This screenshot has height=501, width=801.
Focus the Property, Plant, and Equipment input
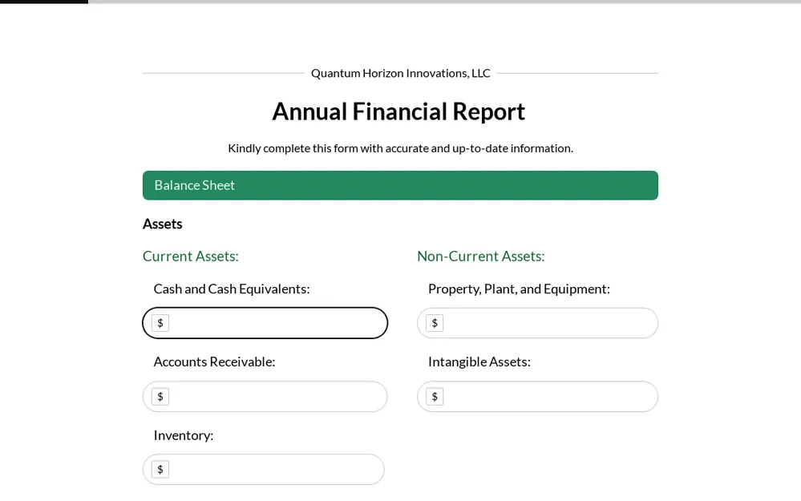tap(549, 323)
